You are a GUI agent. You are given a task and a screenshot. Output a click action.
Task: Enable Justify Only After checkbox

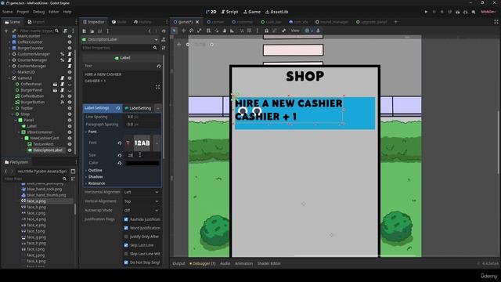126,237
